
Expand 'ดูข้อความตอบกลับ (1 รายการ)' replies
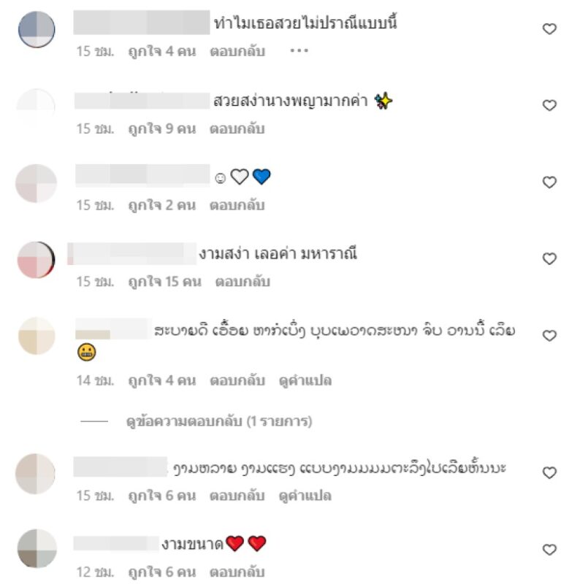coord(219,421)
